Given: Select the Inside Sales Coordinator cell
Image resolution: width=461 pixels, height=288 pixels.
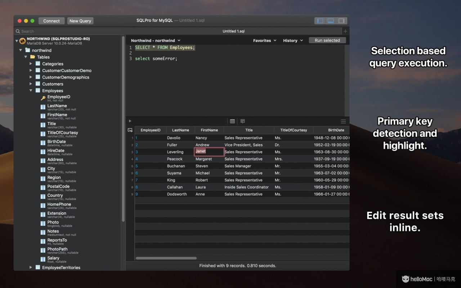Looking at the screenshot, I should [249, 187].
